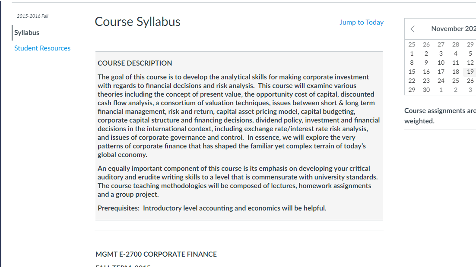This screenshot has width=476, height=267.
Task: Click the Jump to Today link
Action: click(361, 22)
